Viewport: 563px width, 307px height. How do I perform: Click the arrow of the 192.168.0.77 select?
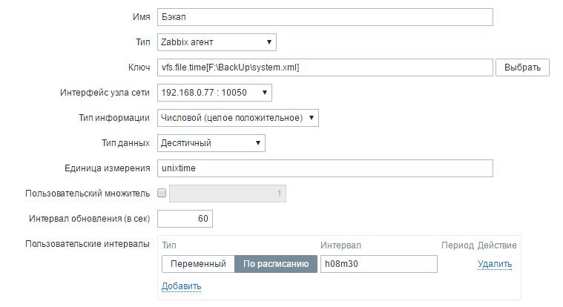click(x=264, y=93)
